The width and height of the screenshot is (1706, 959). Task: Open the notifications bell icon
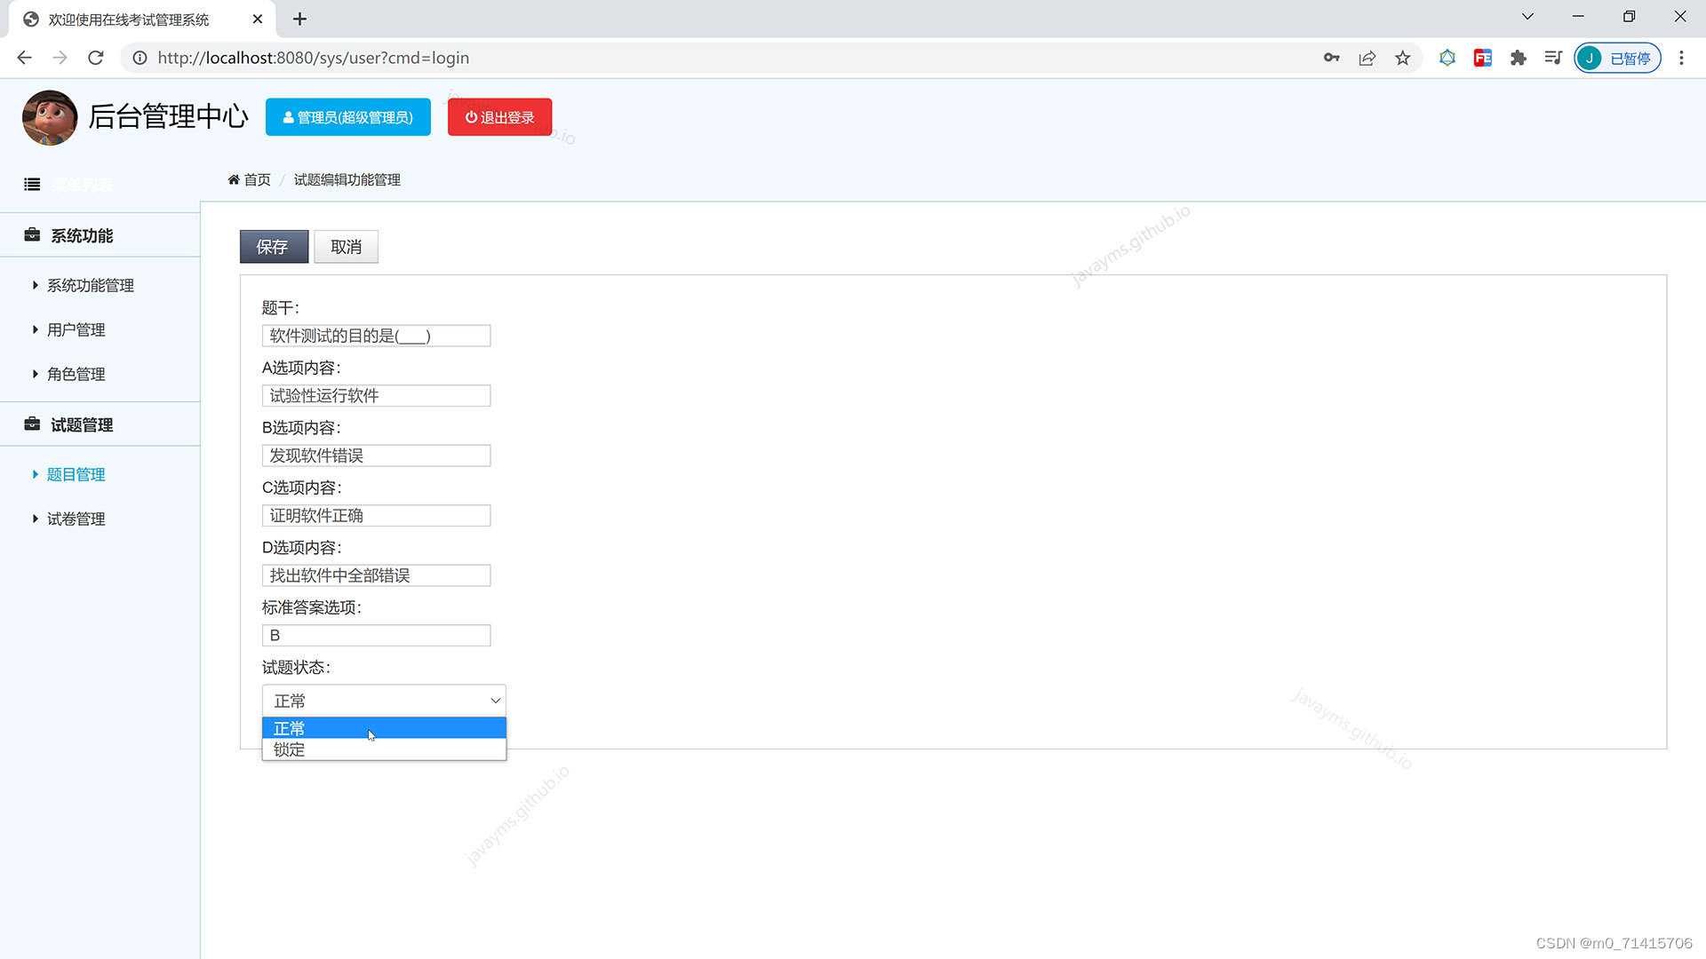1447,58
